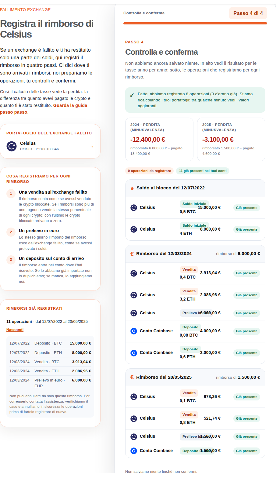Select the 2024 loss amount -12.400,00 €
Viewport: 276px width, 482px height.
(x=148, y=140)
